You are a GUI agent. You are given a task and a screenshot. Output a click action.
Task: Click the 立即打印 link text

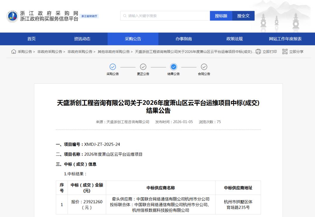point(269,52)
